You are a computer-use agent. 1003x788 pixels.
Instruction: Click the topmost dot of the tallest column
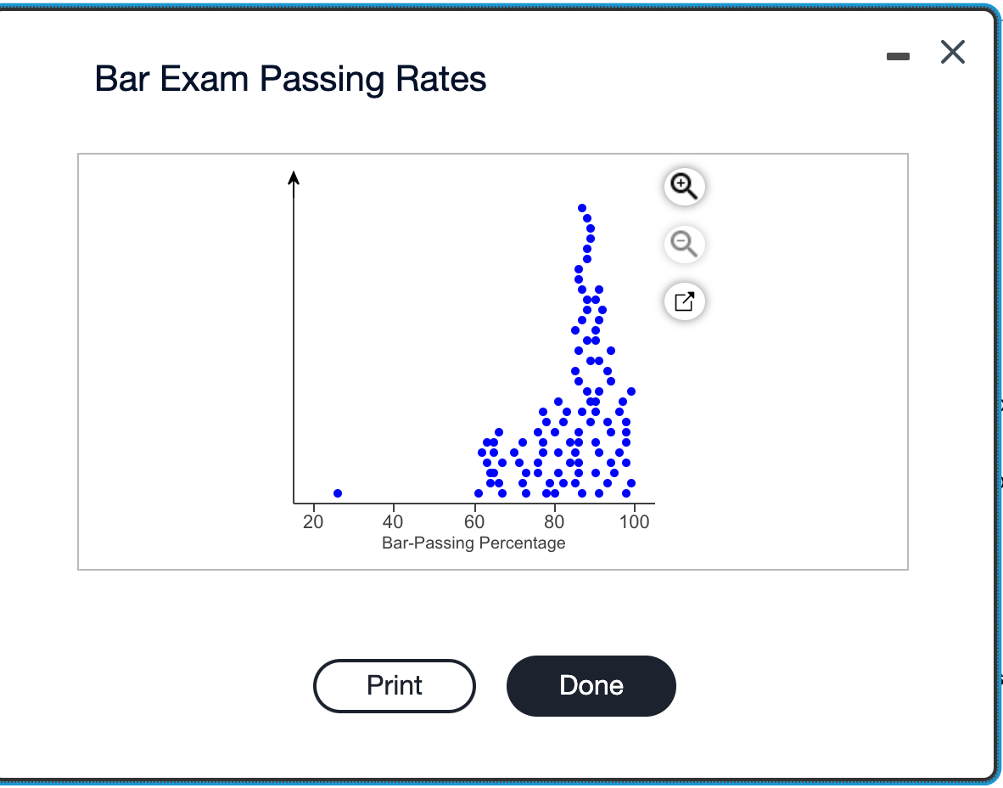pyautogui.click(x=581, y=206)
